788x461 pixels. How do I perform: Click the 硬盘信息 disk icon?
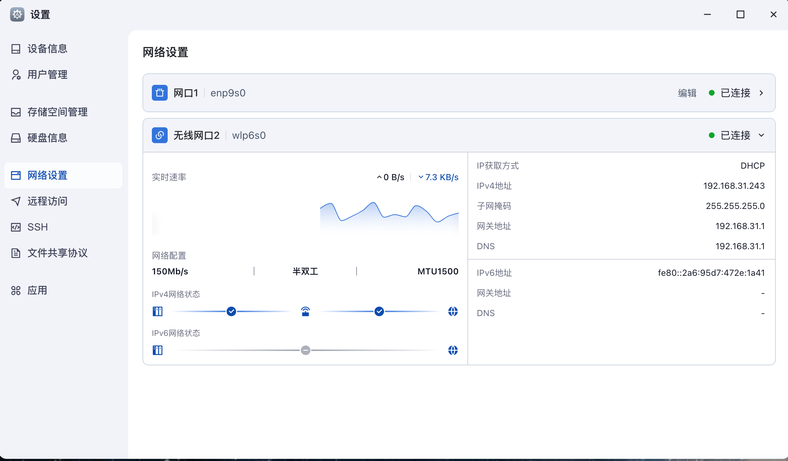tap(16, 138)
